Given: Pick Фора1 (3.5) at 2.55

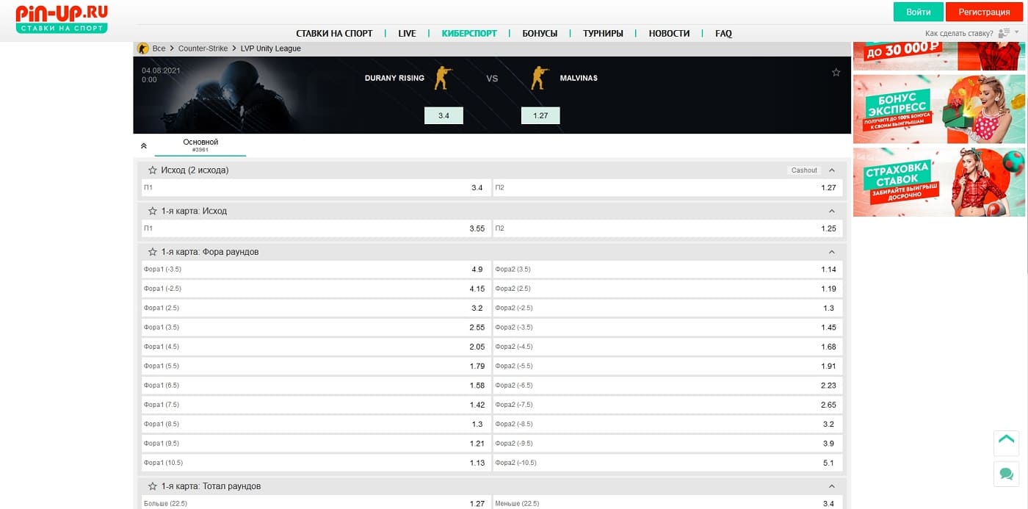Looking at the screenshot, I should tap(315, 328).
